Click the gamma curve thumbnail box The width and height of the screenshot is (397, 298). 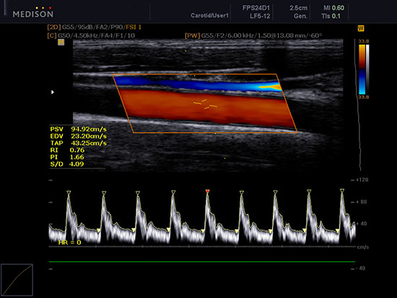pyautogui.click(x=17, y=280)
